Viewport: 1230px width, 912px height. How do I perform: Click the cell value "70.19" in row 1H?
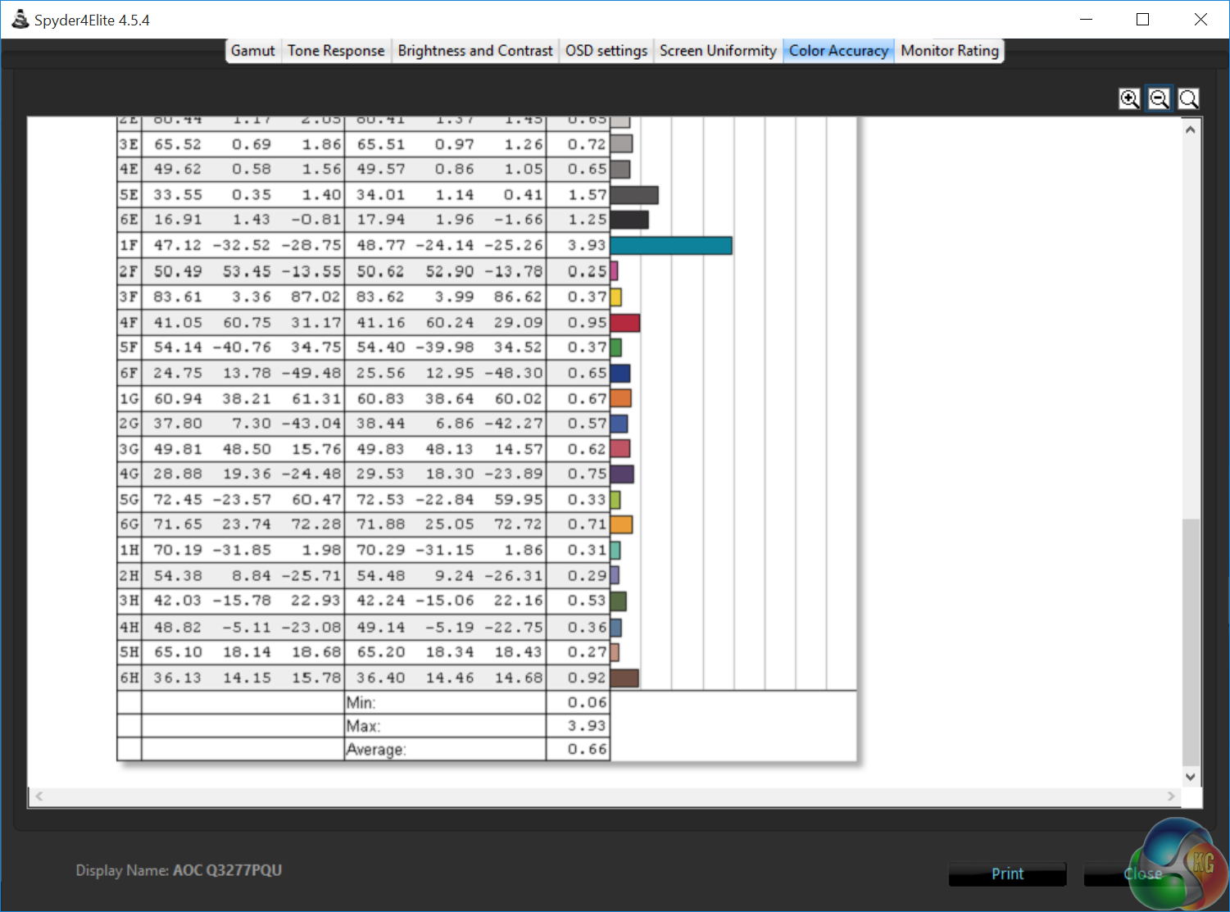click(178, 551)
